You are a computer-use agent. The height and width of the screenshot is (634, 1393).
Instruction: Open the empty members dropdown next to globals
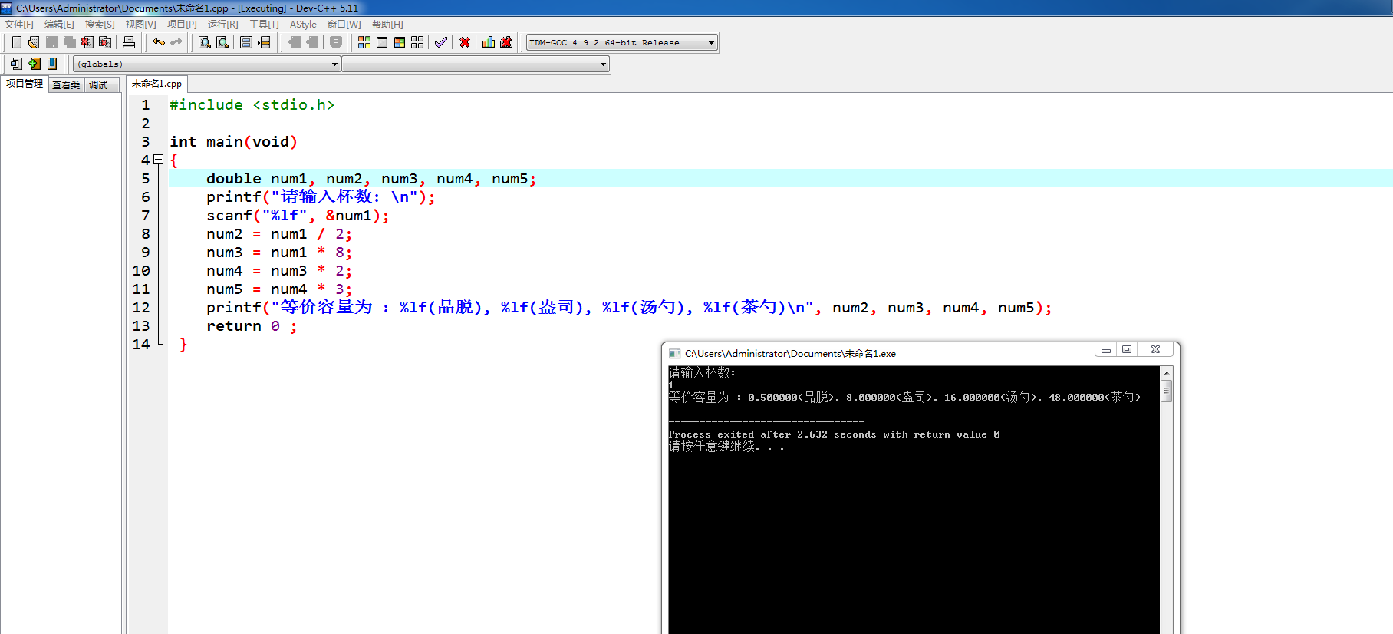476,64
